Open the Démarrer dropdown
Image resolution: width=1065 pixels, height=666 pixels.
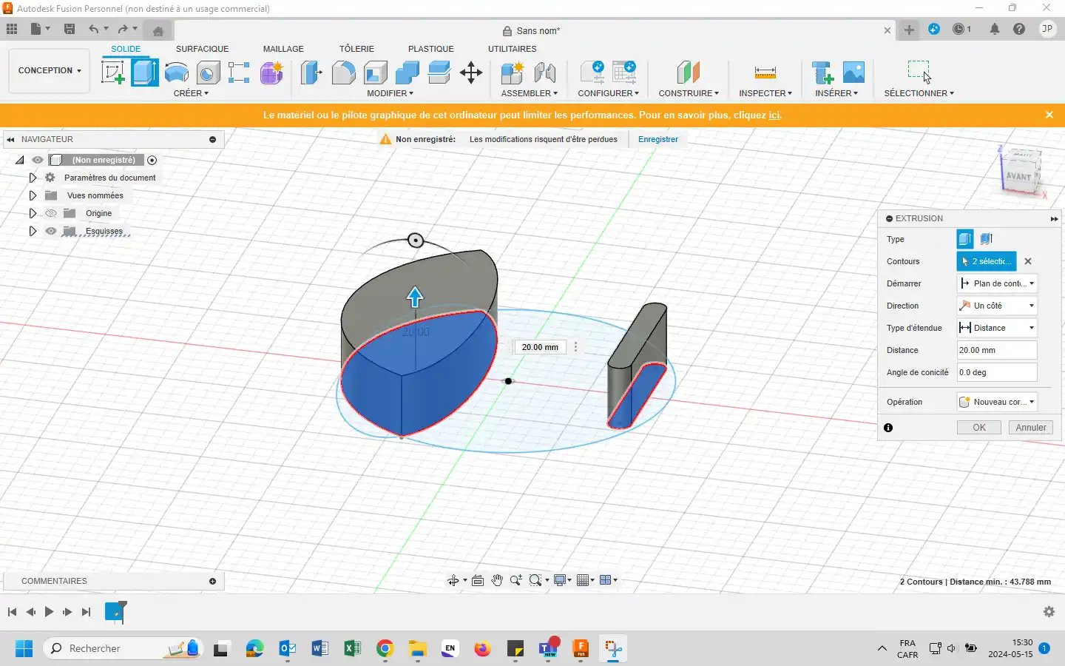[997, 283]
